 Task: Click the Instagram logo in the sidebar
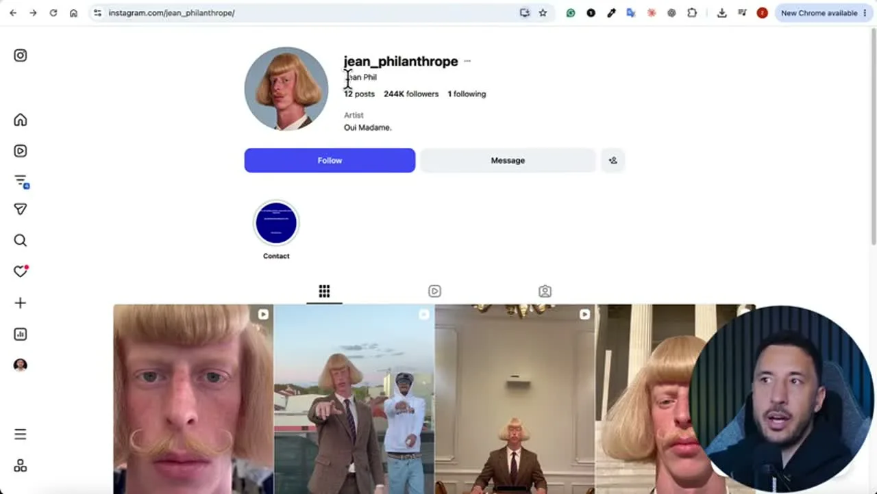[21, 55]
